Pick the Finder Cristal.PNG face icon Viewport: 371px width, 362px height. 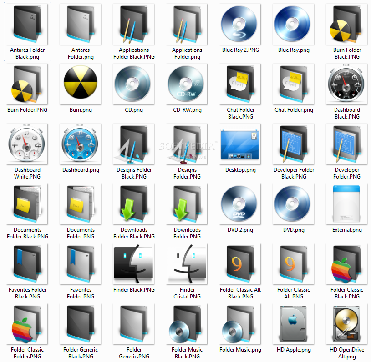[187, 264]
